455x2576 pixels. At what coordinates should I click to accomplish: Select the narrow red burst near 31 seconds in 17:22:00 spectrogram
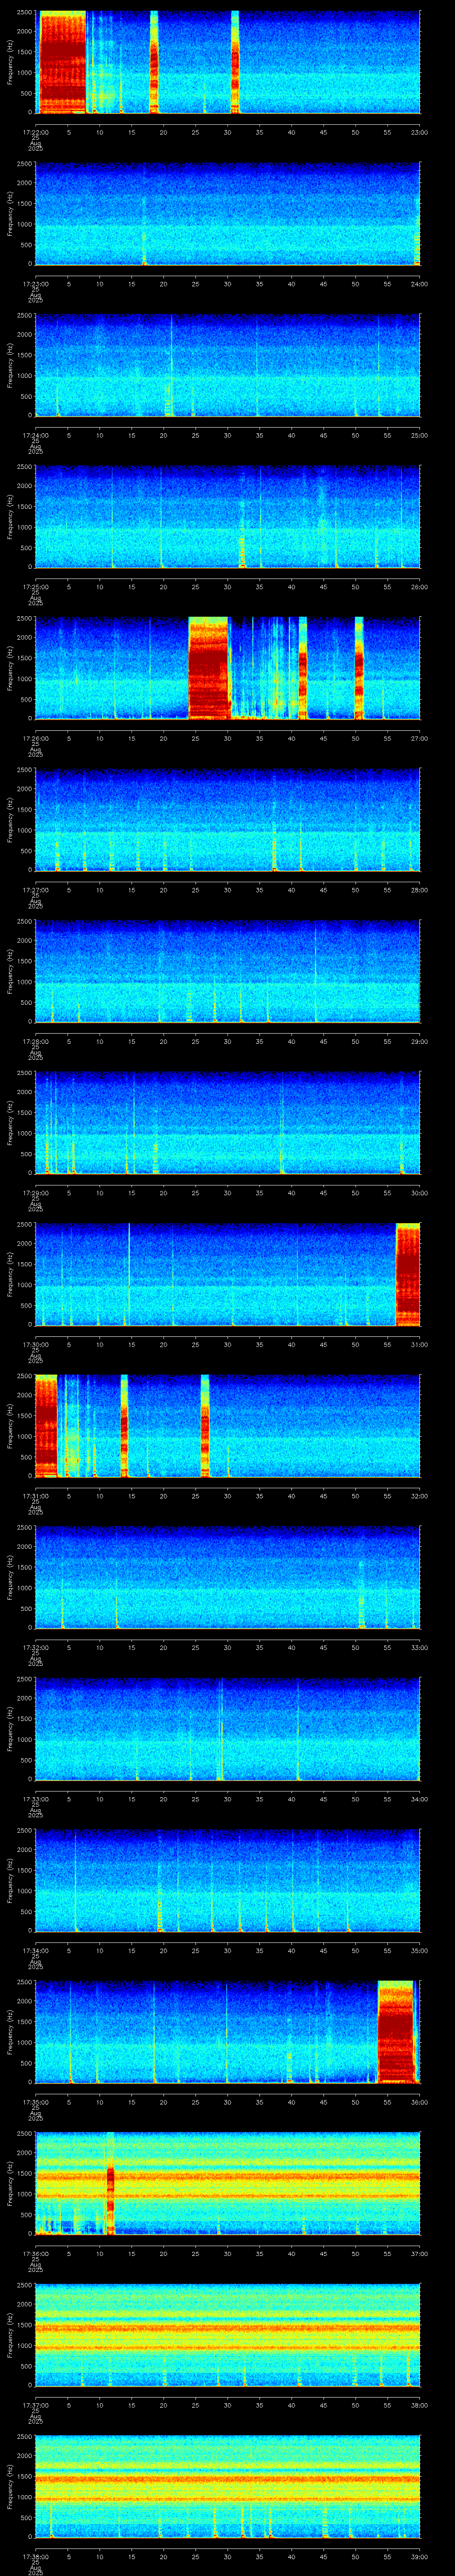pos(235,62)
